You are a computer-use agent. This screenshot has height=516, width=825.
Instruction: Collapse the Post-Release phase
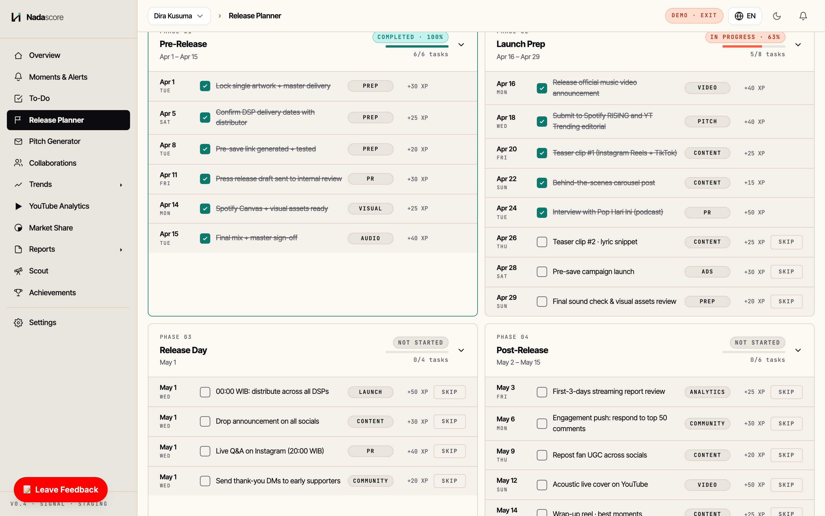pyautogui.click(x=798, y=351)
